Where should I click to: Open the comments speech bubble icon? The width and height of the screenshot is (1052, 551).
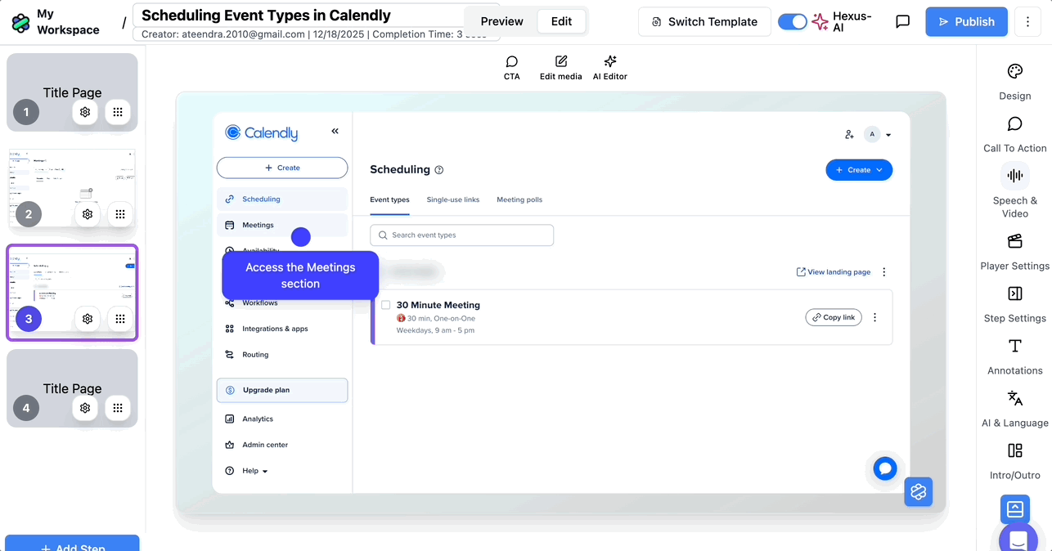pos(903,22)
